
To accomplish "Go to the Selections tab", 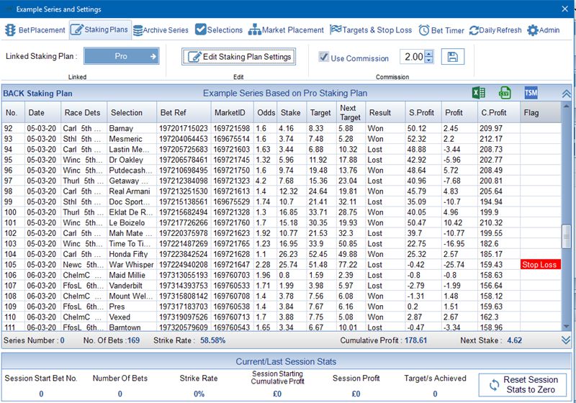I will pyautogui.click(x=219, y=30).
